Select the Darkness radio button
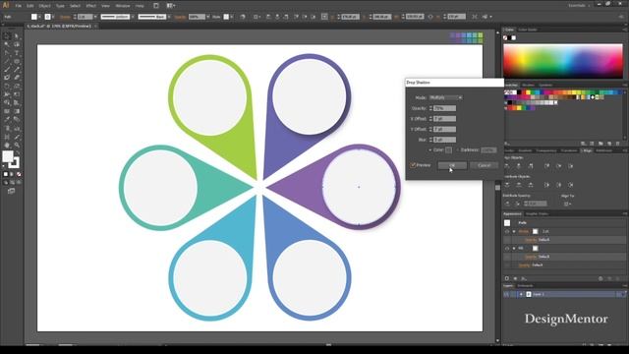 [458, 150]
